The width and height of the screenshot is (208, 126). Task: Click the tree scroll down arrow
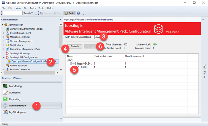[x=61, y=69]
